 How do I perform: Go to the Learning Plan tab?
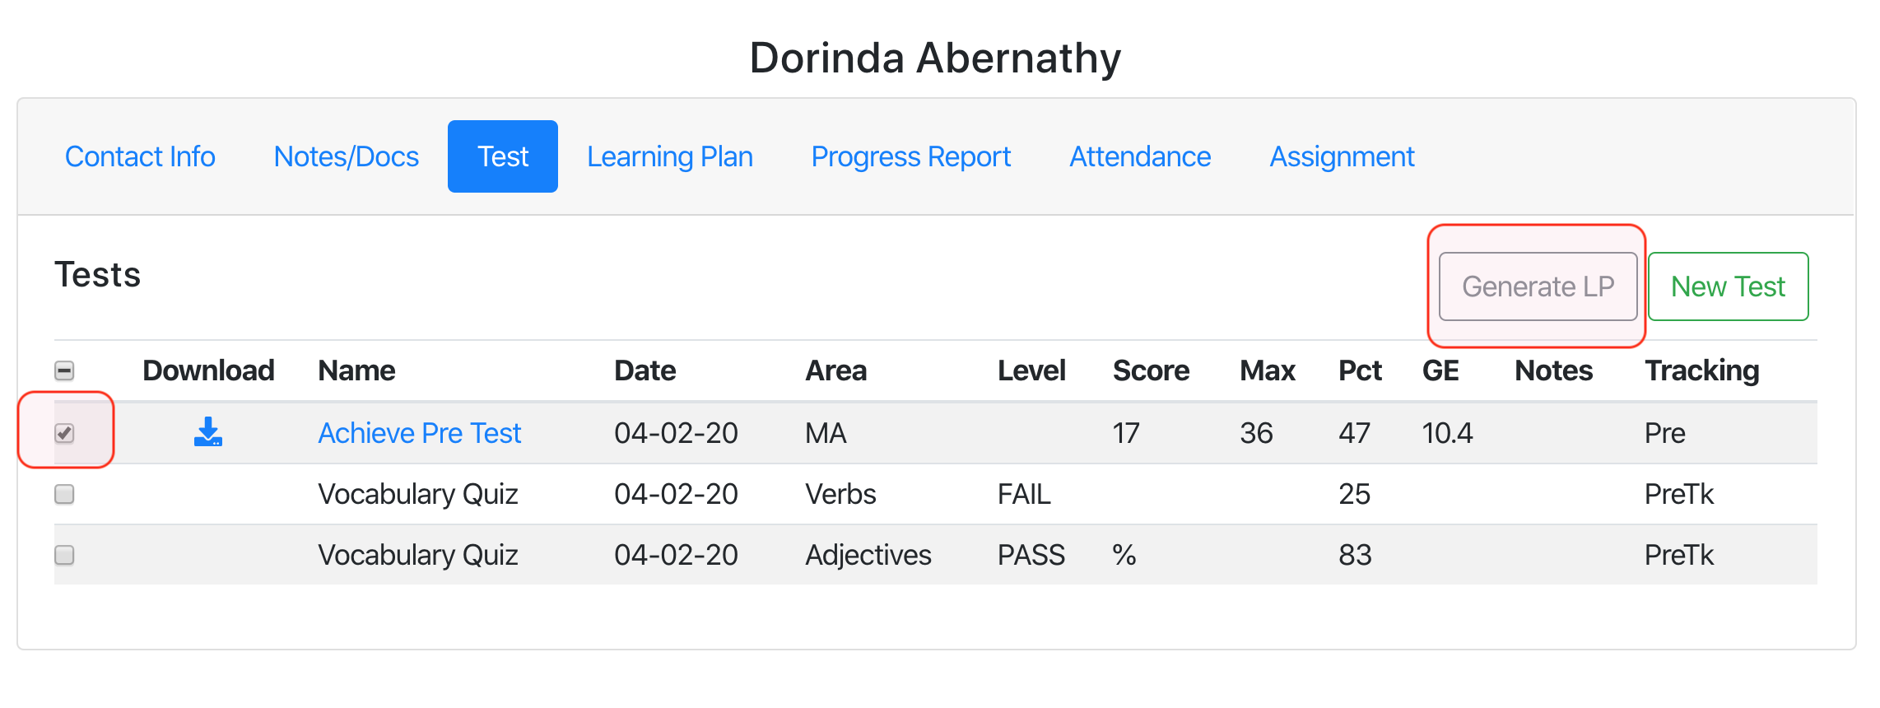(669, 156)
